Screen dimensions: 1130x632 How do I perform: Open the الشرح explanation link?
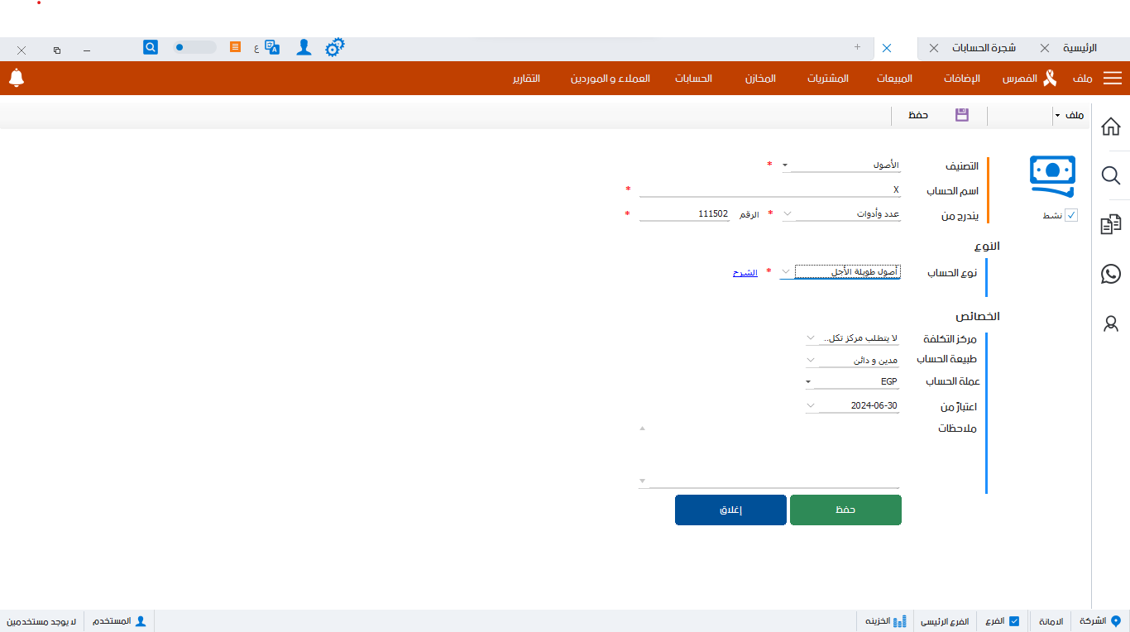coord(745,271)
